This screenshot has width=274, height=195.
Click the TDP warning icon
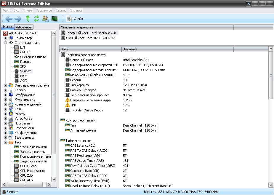tap(68, 105)
